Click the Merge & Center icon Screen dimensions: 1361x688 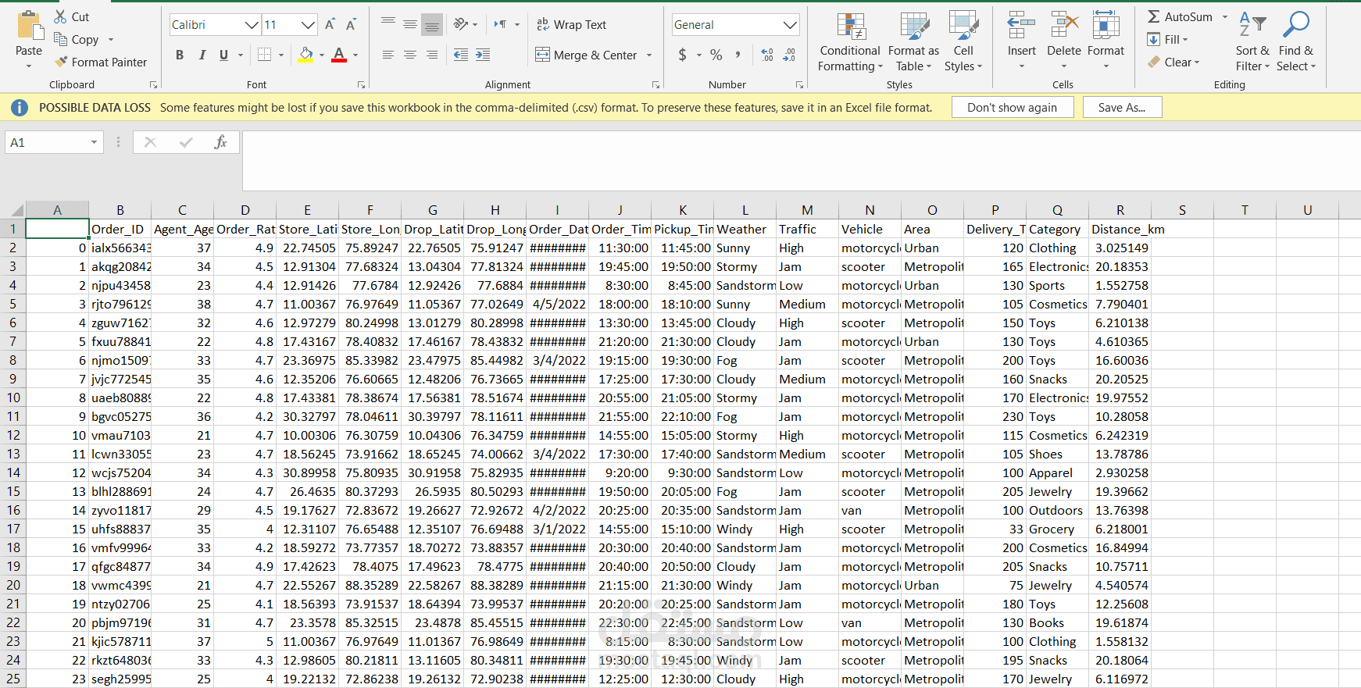[542, 55]
